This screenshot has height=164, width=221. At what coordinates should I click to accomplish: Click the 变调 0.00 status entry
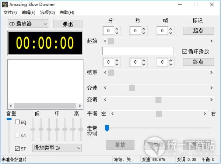[x=186, y=160]
